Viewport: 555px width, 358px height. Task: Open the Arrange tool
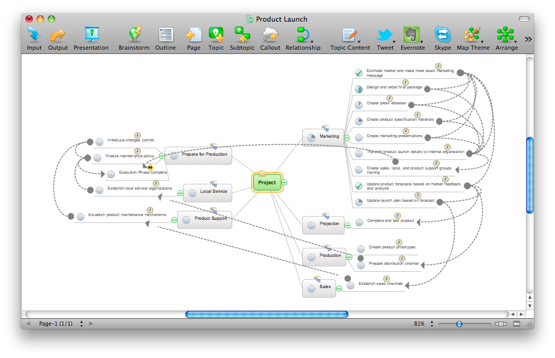coord(507,39)
